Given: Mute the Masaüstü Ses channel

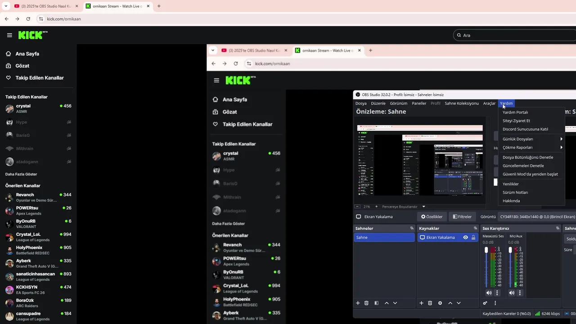Looking at the screenshot, I should 489,293.
